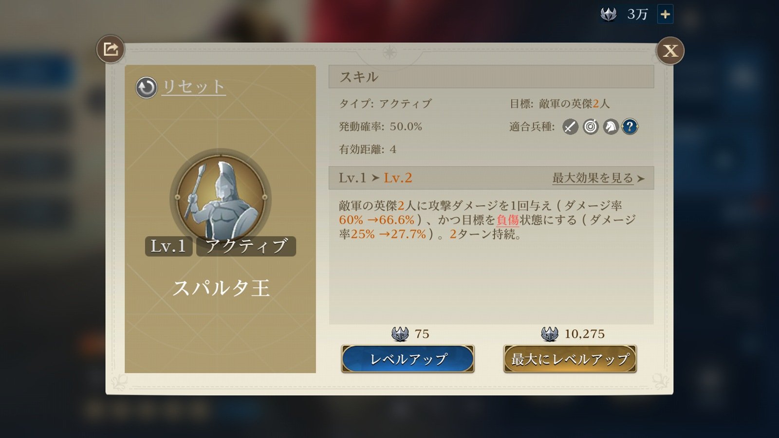
Task: Click the crown currency icon beside 3万
Action: point(609,14)
